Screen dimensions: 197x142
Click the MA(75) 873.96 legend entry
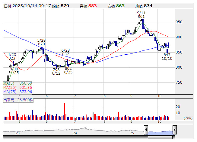[x=17, y=92]
